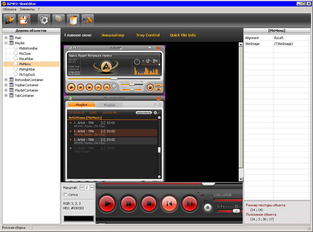Enable the Сетка grid checkbox
This screenshot has width=313, height=232.
pyautogui.click(x=66, y=195)
